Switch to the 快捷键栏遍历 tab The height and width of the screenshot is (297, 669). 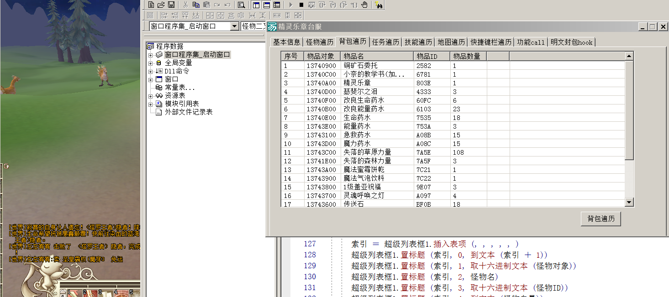491,42
